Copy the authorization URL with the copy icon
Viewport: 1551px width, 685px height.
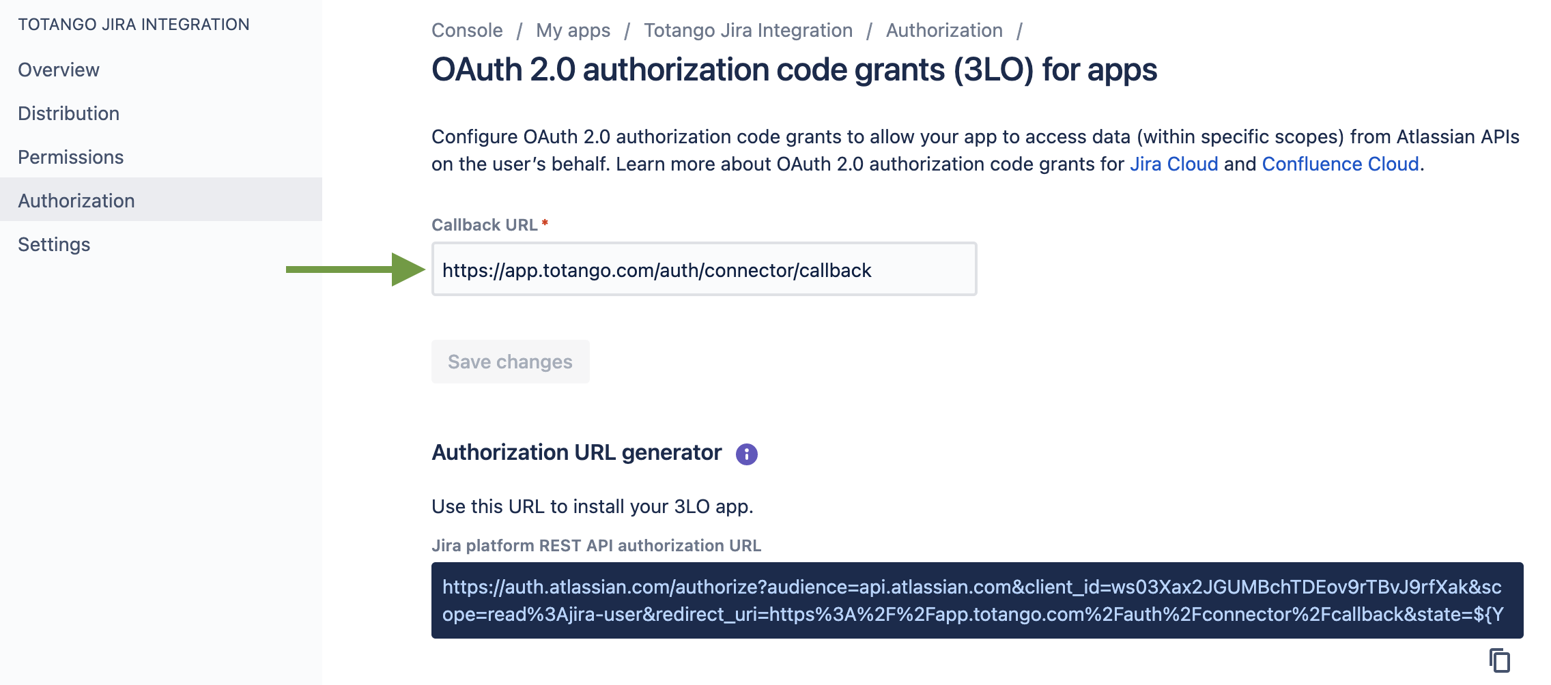(1499, 660)
